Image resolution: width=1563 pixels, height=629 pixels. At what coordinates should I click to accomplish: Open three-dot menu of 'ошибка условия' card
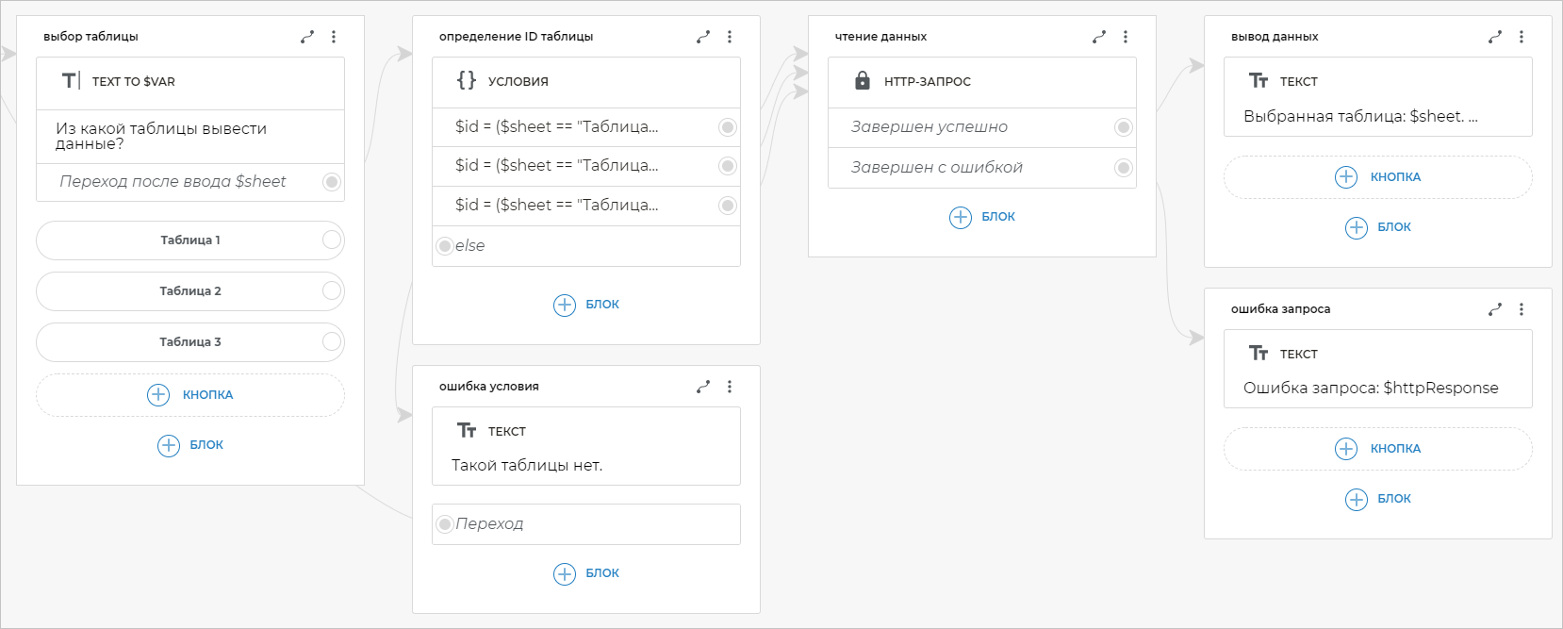click(x=730, y=387)
